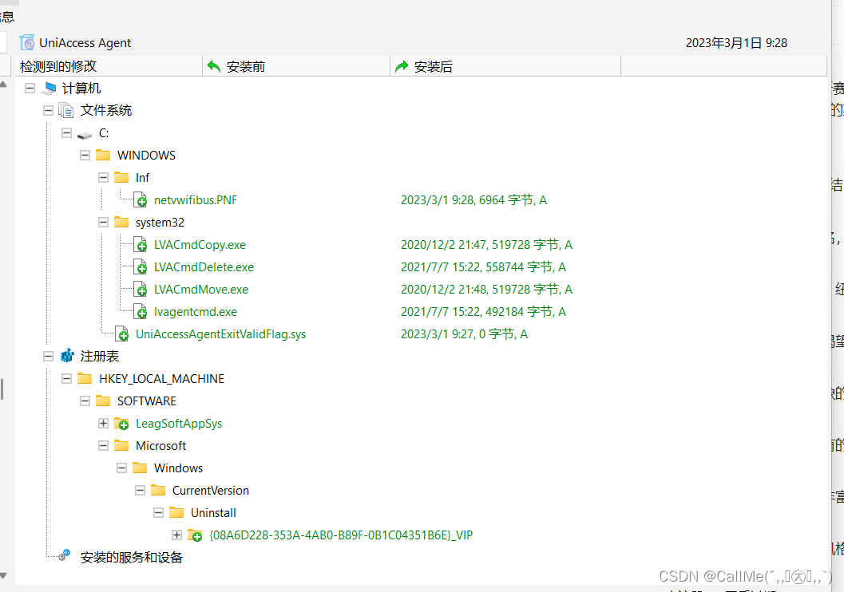
Task: Click the LeagSoftAppSys added-key folder icon
Action: tap(121, 424)
